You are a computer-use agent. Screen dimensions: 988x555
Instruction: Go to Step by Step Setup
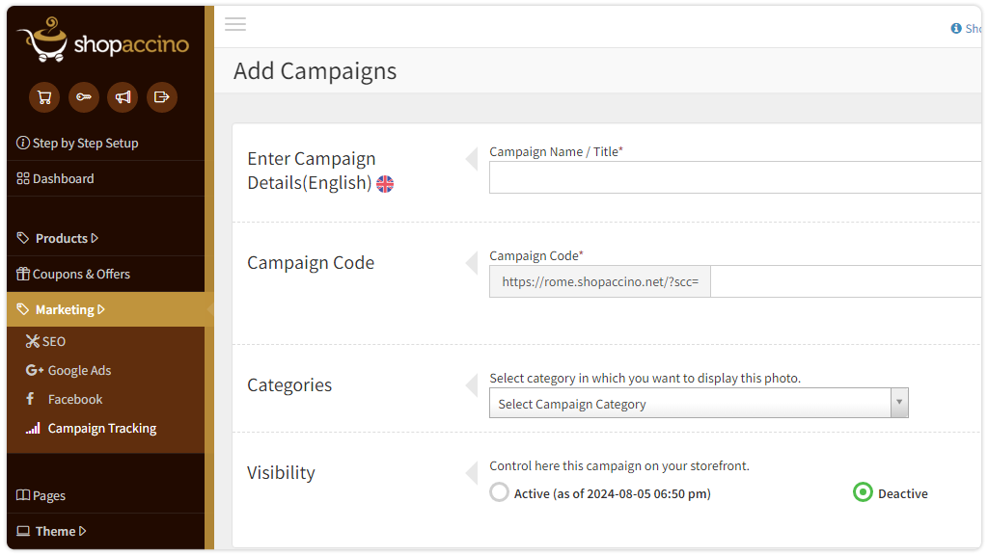85,143
